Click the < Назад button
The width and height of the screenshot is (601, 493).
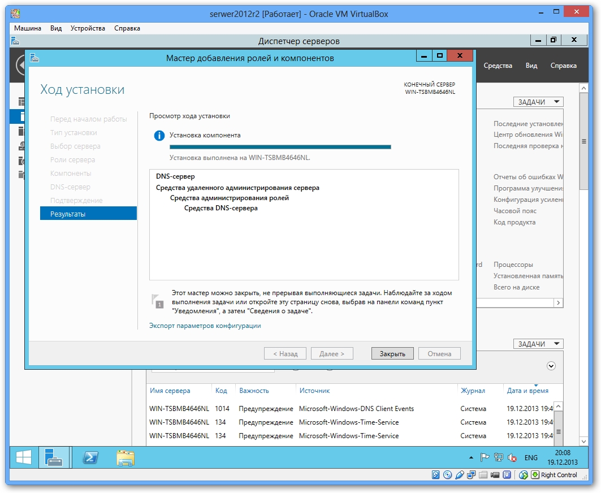coord(285,353)
